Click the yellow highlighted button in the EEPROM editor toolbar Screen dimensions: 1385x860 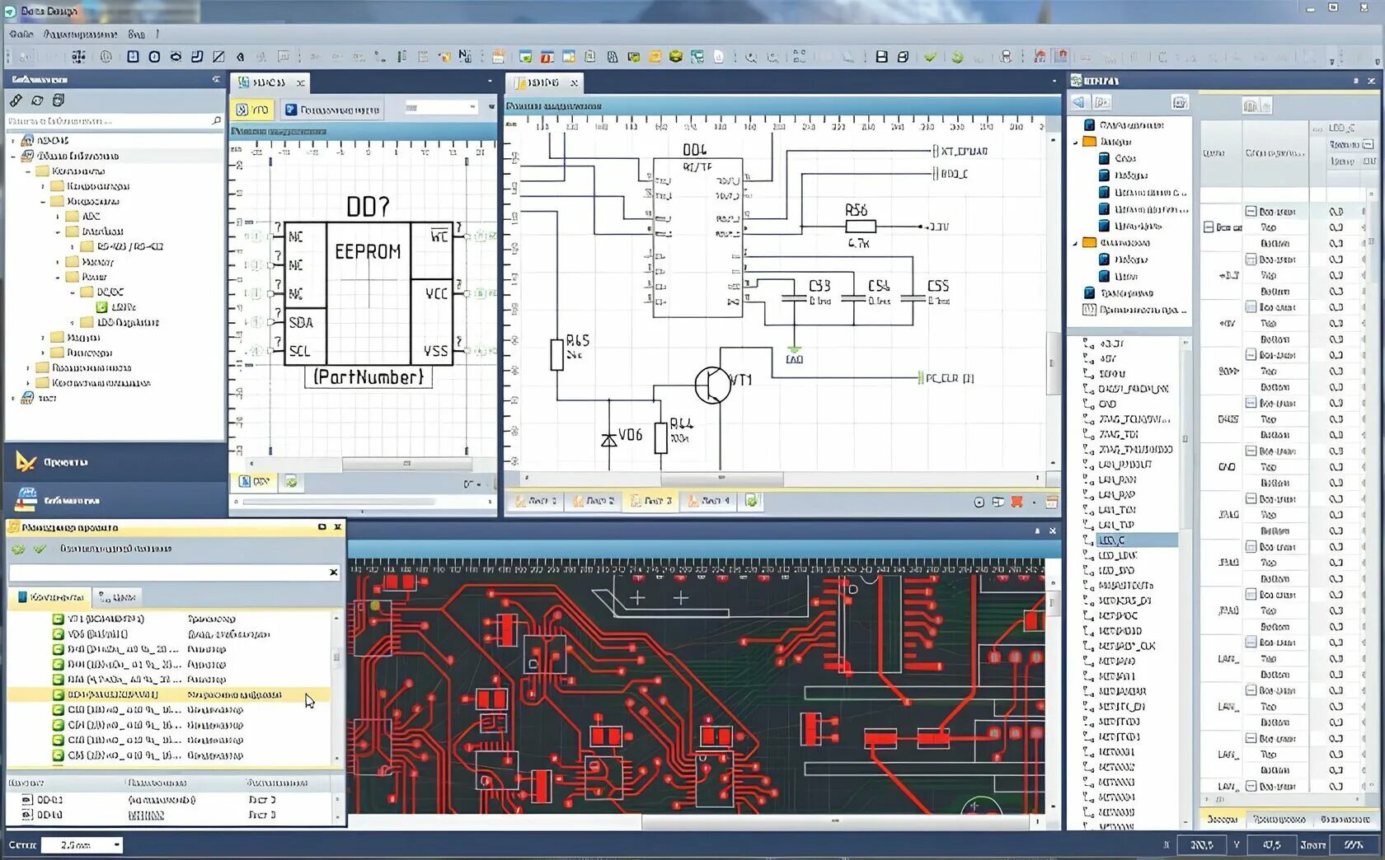click(x=252, y=109)
